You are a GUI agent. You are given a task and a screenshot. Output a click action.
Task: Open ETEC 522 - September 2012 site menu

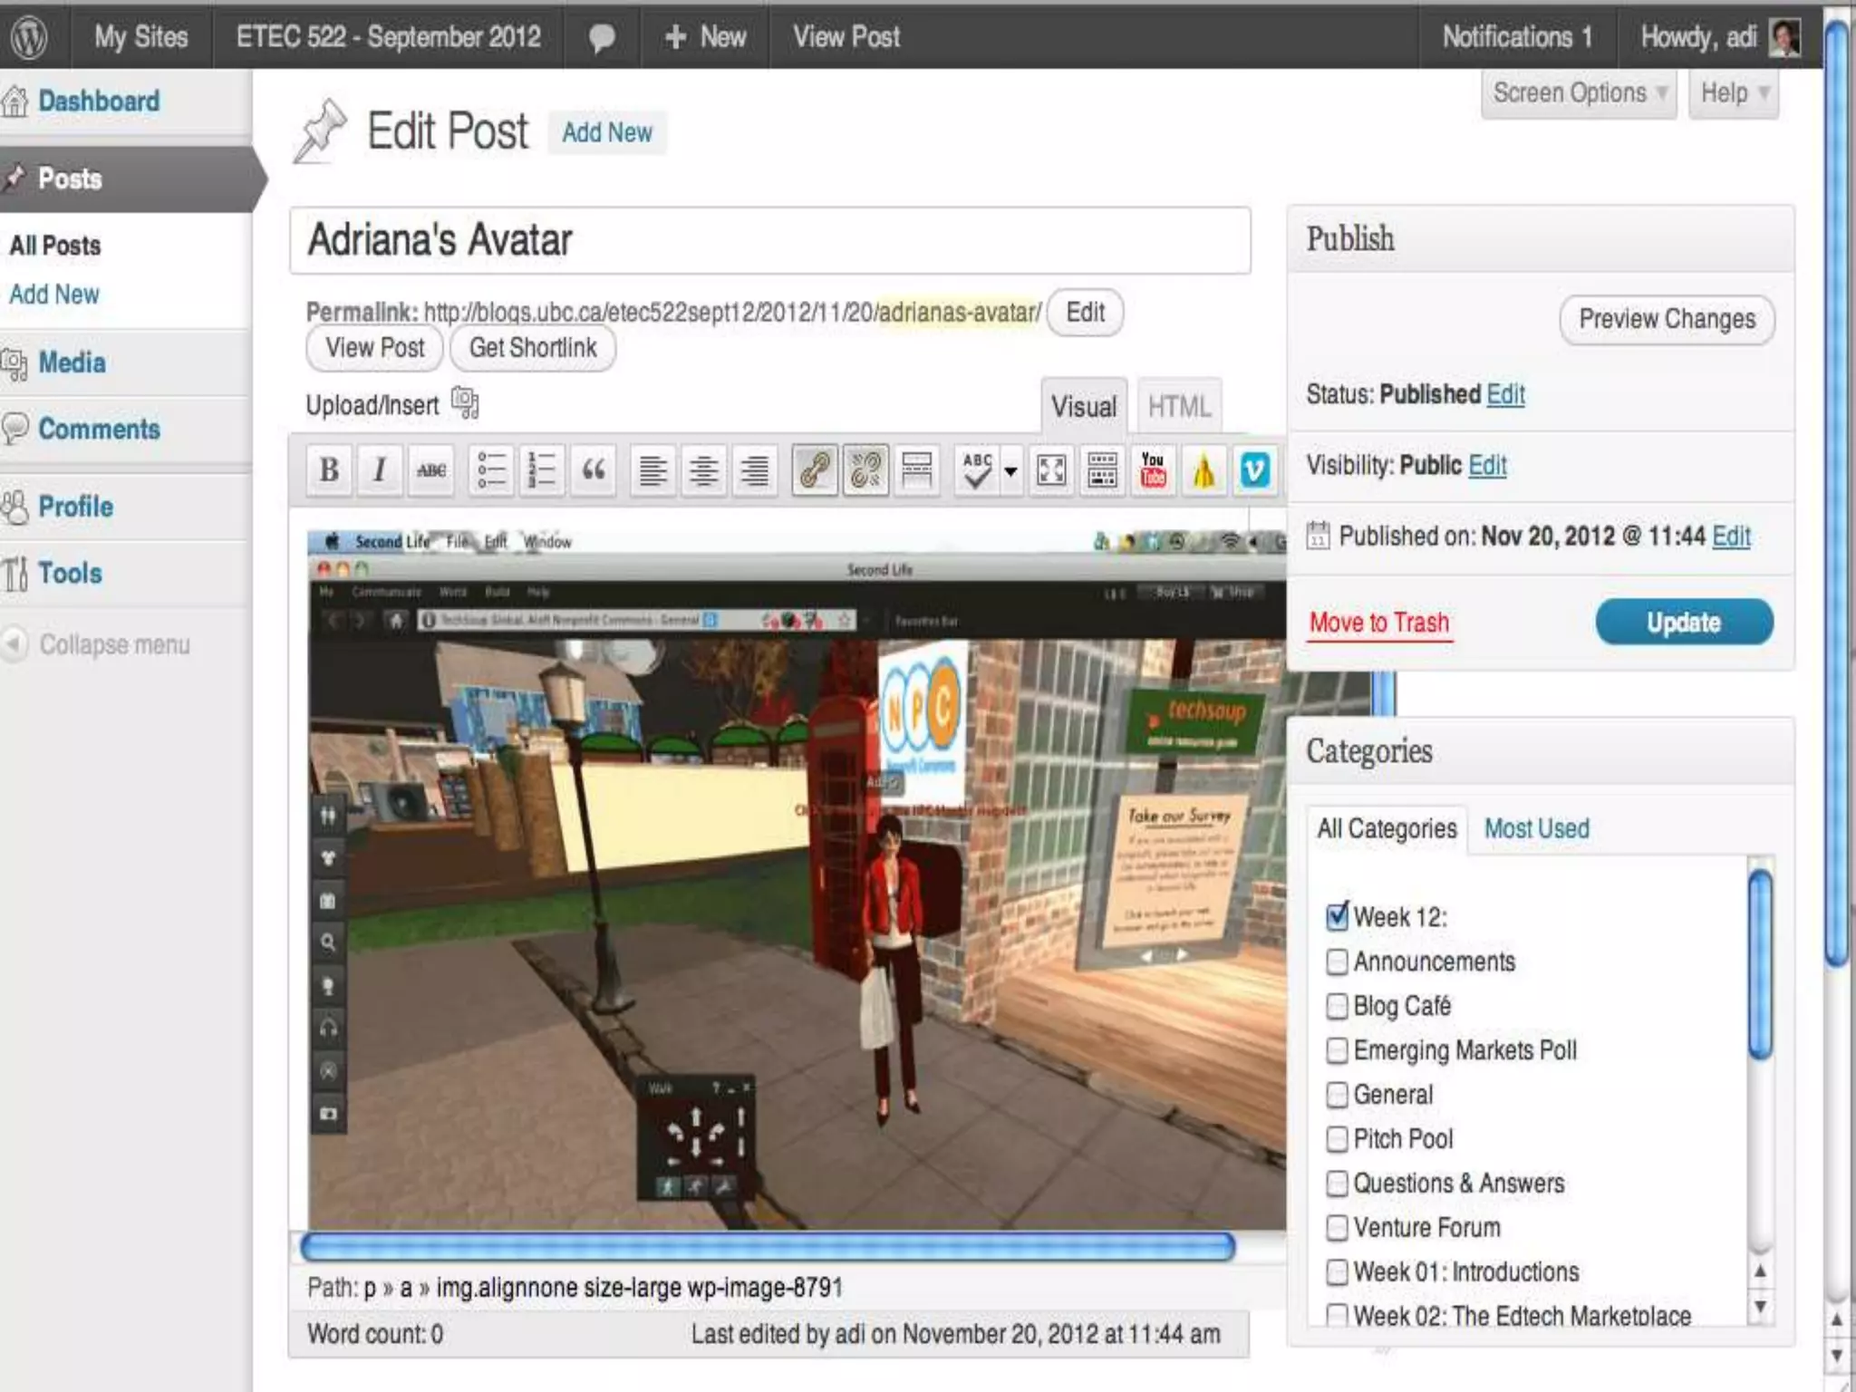(x=389, y=37)
